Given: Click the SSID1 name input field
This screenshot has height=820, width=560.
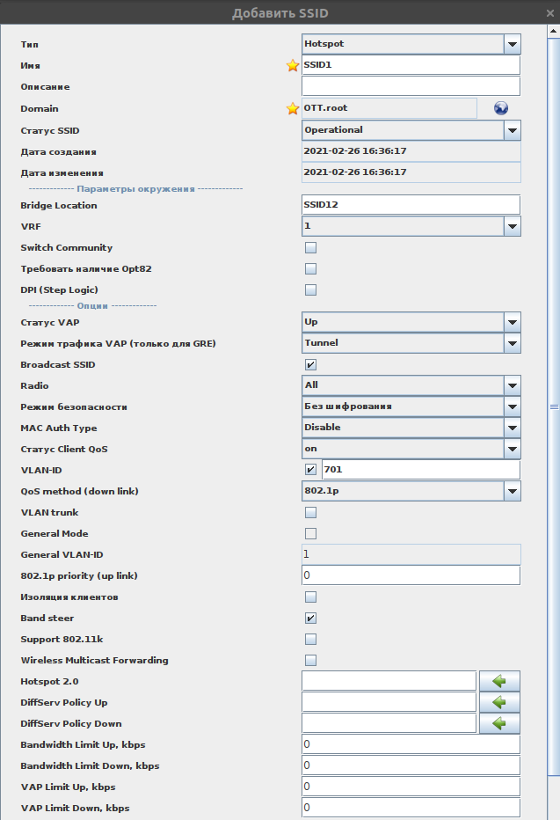Looking at the screenshot, I should coord(411,65).
